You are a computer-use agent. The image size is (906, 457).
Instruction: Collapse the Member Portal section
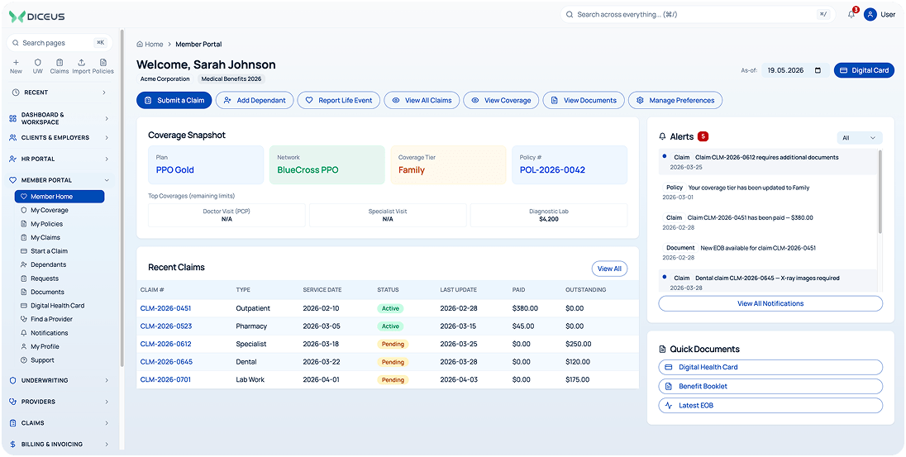click(x=107, y=180)
